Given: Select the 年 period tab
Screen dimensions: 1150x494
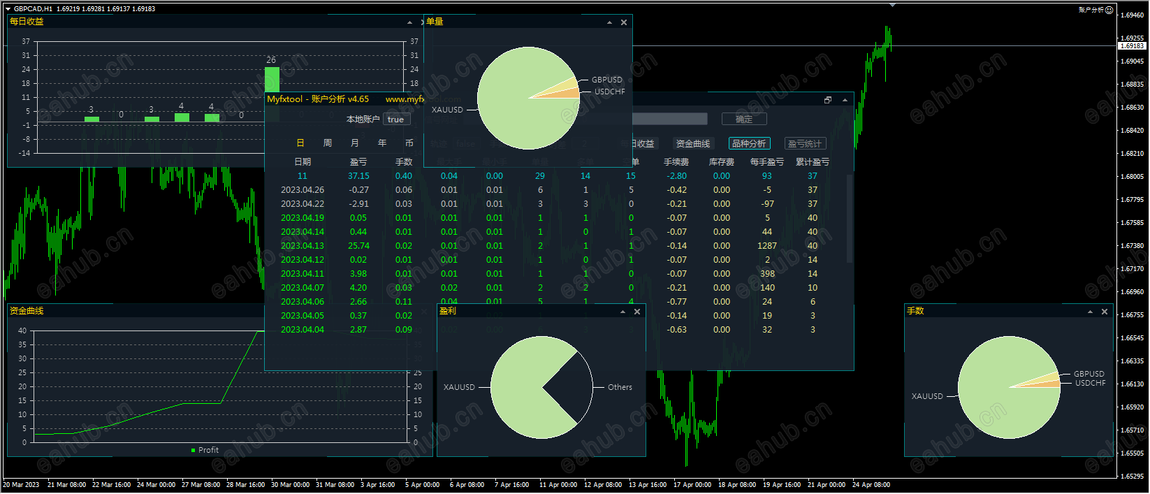Looking at the screenshot, I should [x=382, y=143].
